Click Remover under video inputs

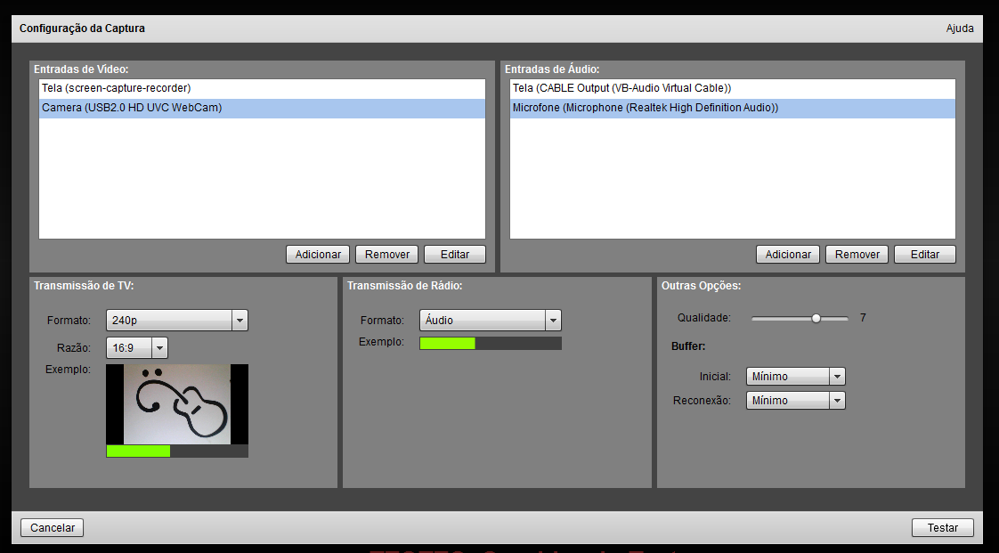coord(386,255)
